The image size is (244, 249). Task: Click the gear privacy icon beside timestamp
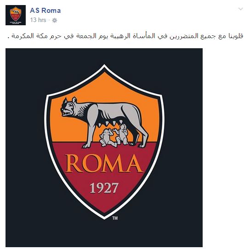pos(55,20)
